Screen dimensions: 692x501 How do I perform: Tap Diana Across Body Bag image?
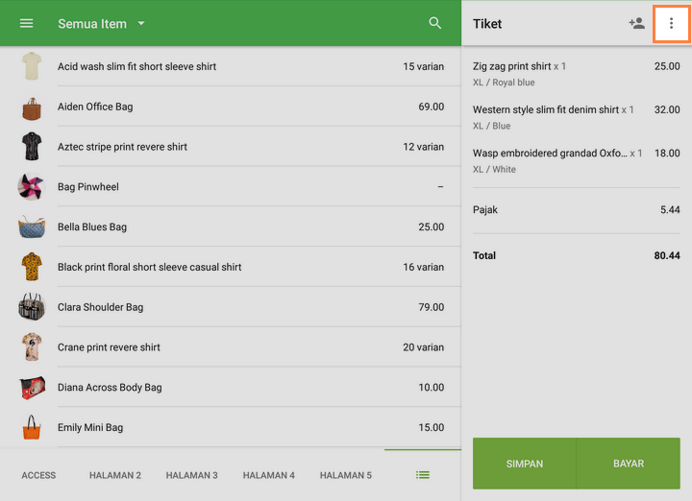click(32, 388)
